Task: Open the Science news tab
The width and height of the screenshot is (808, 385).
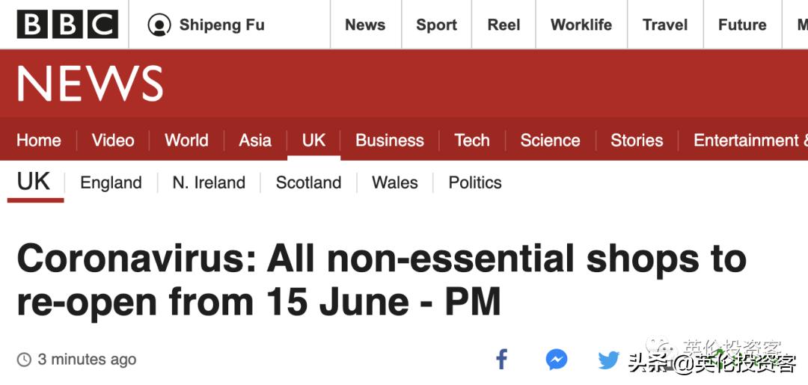Action: [550, 141]
